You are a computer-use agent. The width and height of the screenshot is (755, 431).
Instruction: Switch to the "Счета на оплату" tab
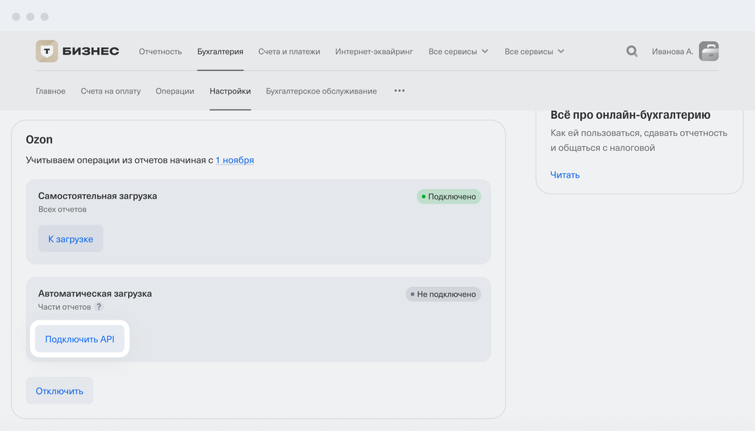click(110, 91)
